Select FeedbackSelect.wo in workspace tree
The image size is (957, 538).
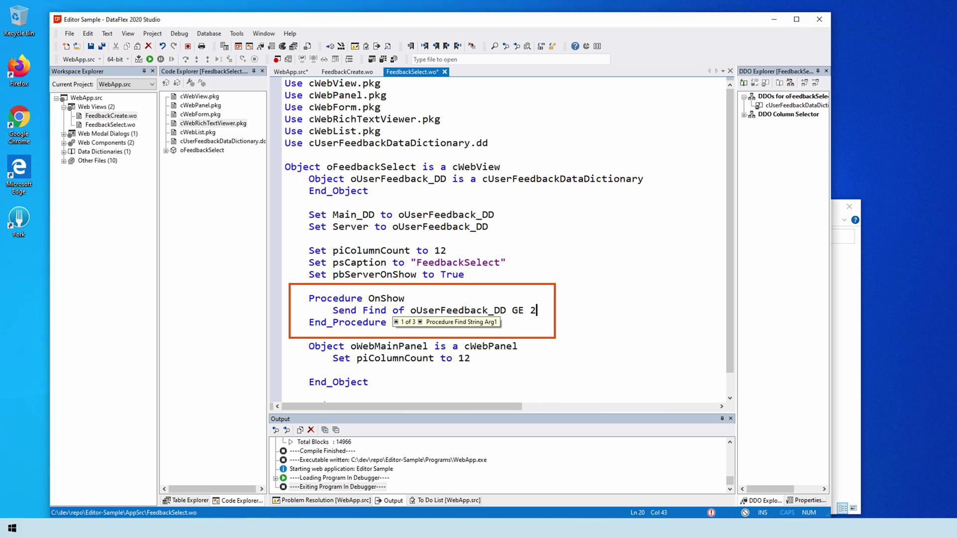[110, 125]
